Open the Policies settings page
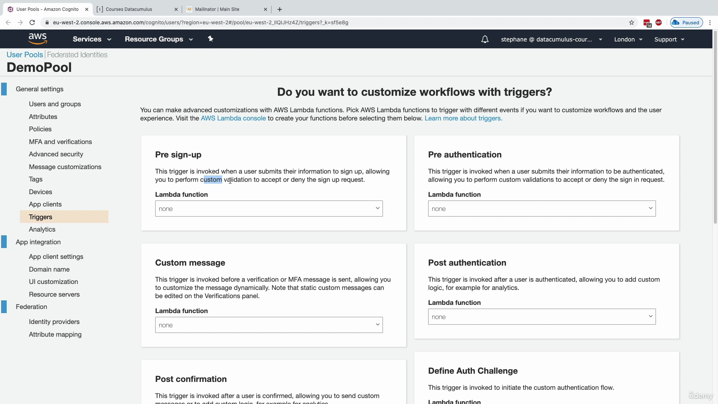 pyautogui.click(x=40, y=129)
